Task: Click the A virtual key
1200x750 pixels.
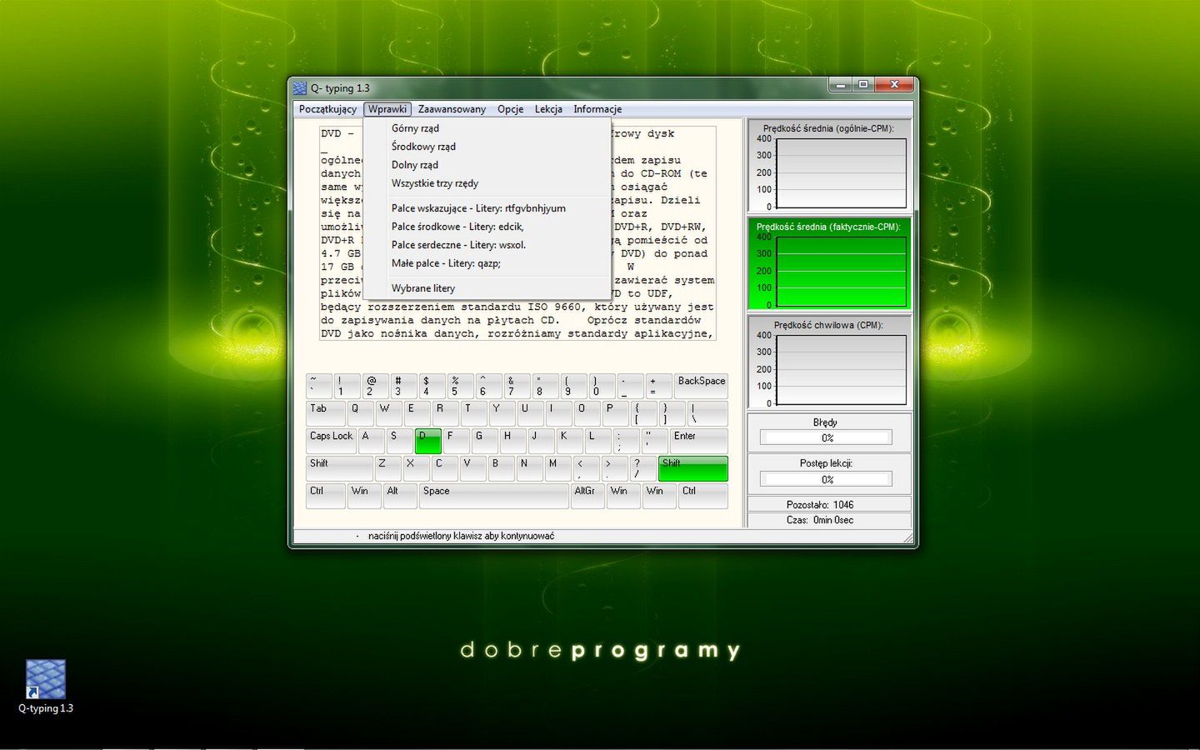Action: coord(372,441)
